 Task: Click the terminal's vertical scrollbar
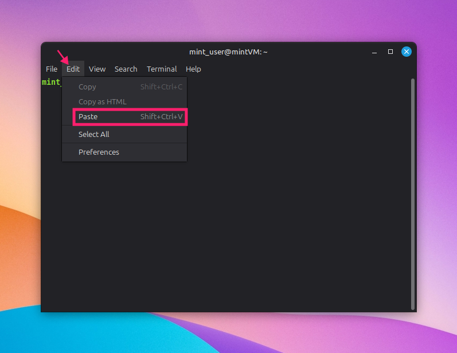(413, 194)
